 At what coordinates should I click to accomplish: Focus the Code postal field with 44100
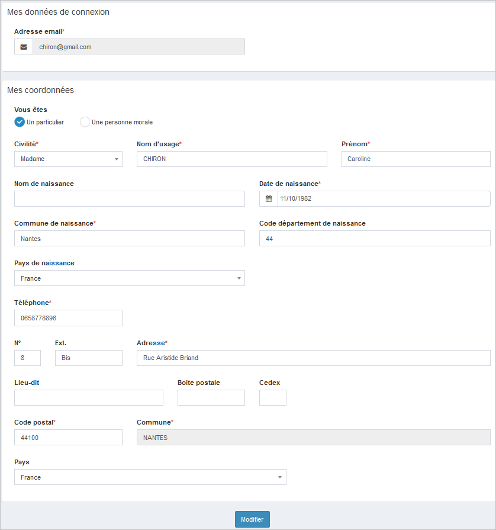(x=68, y=438)
